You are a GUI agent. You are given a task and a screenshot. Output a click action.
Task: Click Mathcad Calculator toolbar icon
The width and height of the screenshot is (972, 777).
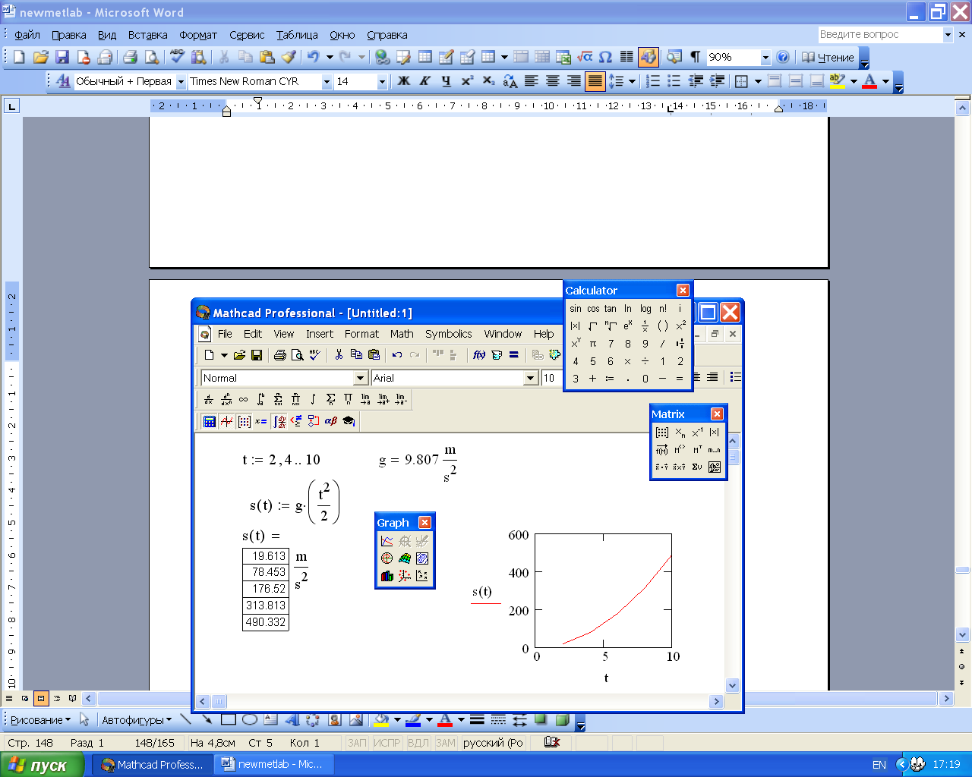pyautogui.click(x=209, y=421)
